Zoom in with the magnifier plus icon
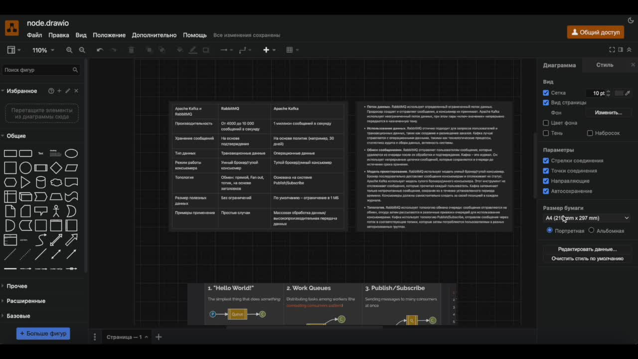The height and width of the screenshot is (359, 638). click(x=69, y=50)
